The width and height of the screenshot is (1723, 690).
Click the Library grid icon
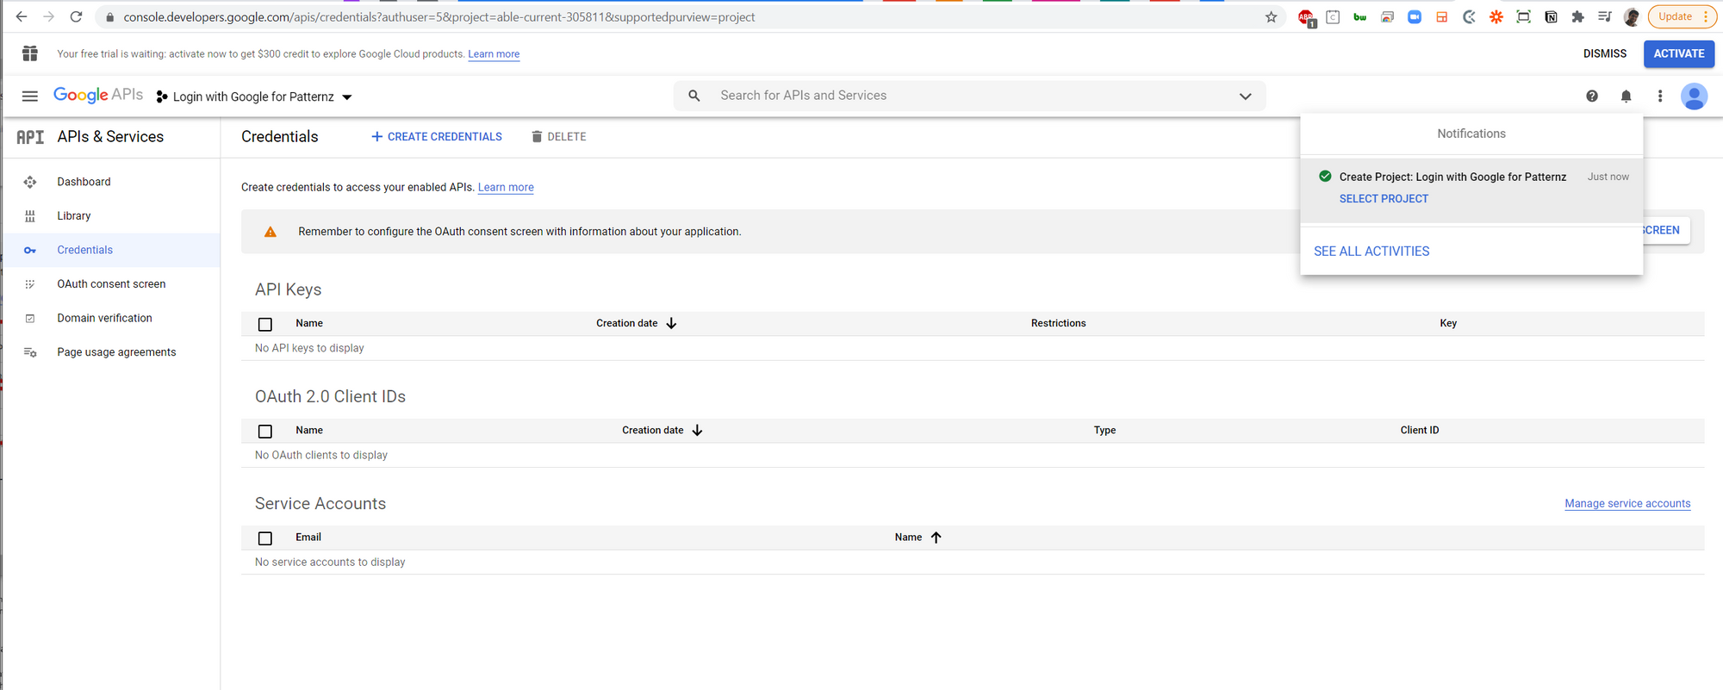(x=30, y=216)
